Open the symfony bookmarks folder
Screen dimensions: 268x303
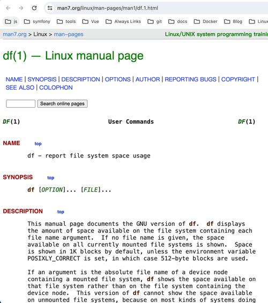click(x=37, y=21)
